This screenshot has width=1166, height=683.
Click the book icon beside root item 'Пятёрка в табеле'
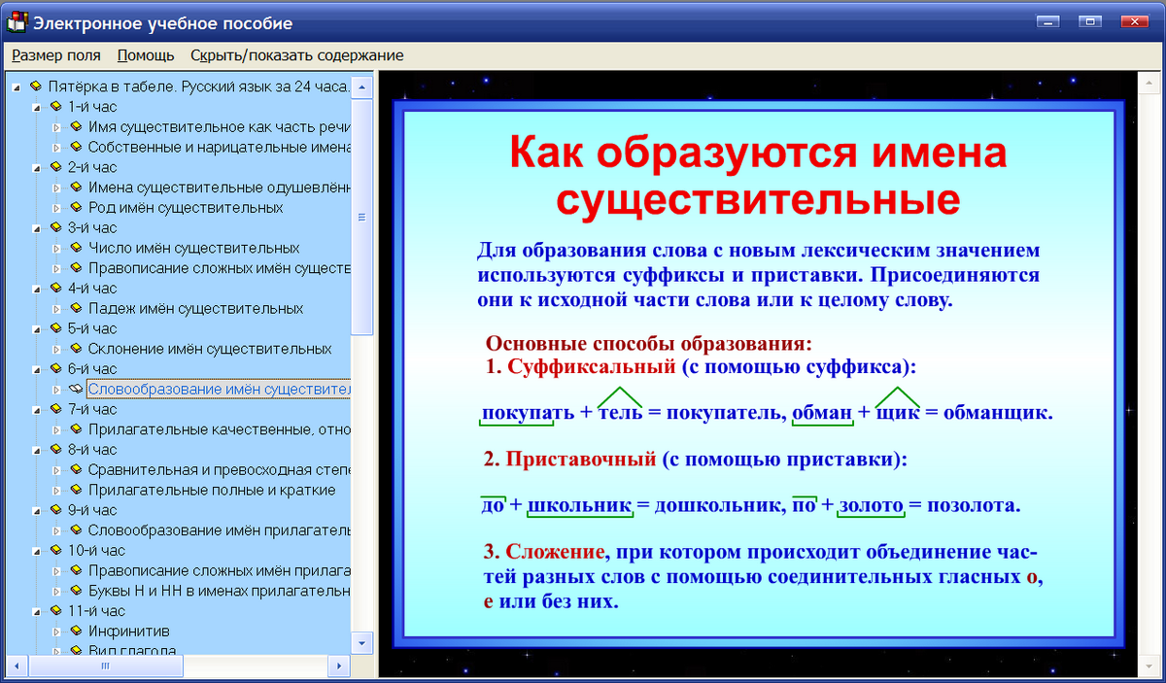[35, 85]
